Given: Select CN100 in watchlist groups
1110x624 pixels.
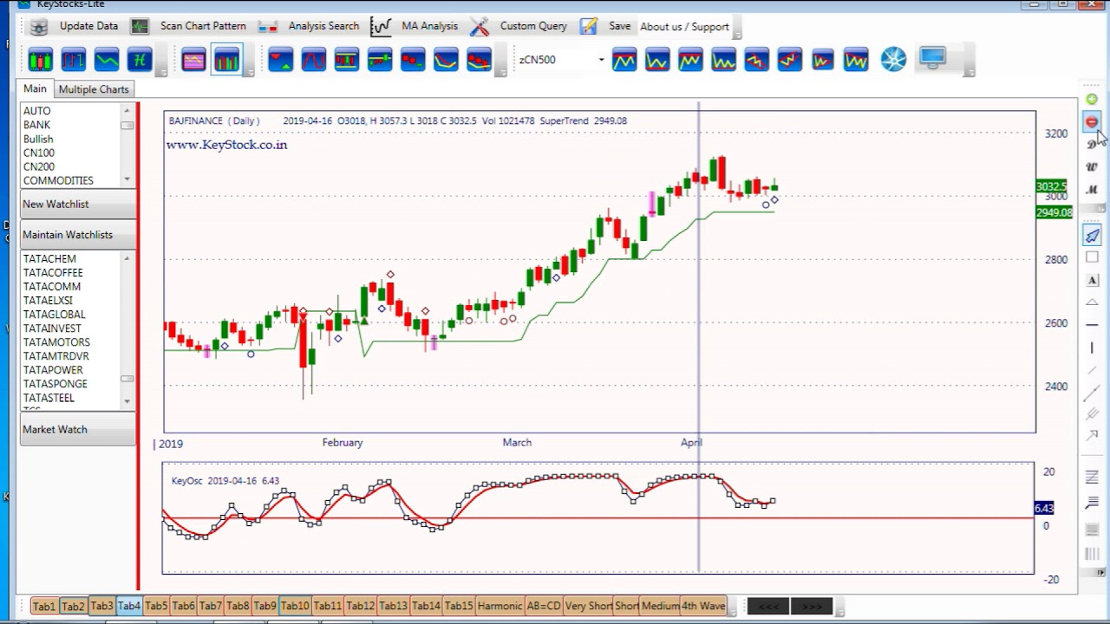Looking at the screenshot, I should tap(39, 153).
